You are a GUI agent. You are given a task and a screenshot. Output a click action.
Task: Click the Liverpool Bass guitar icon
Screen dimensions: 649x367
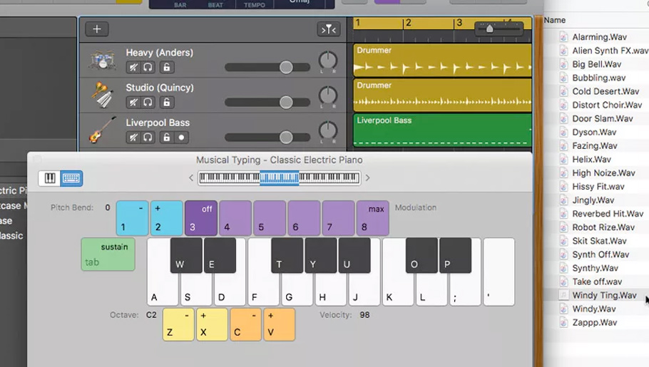coord(103,130)
